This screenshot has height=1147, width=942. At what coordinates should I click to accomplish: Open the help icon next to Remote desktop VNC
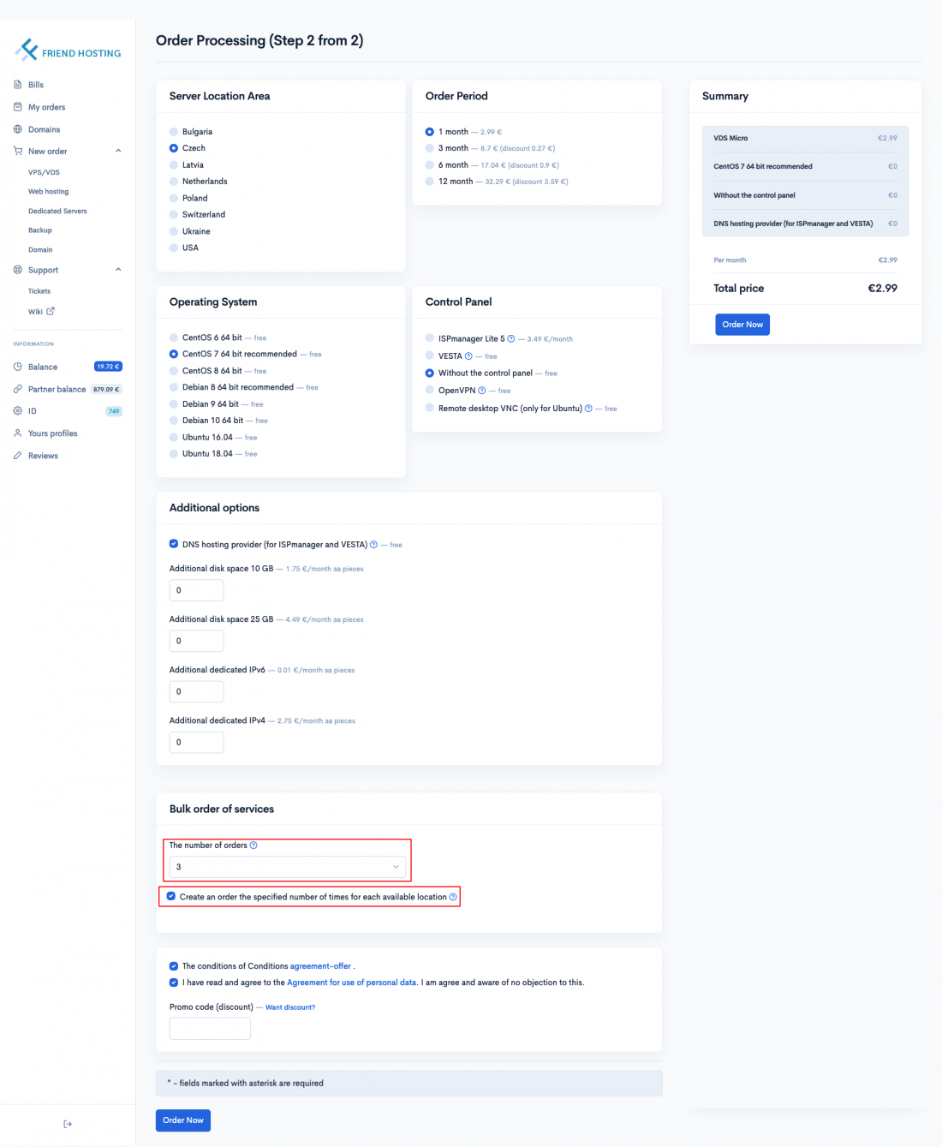[x=588, y=409]
